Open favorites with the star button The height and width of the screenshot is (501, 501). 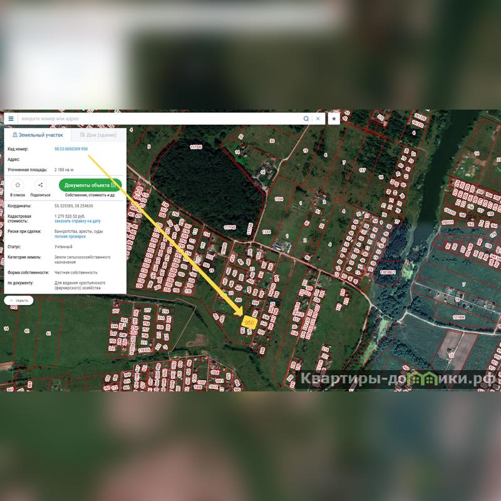point(334,118)
